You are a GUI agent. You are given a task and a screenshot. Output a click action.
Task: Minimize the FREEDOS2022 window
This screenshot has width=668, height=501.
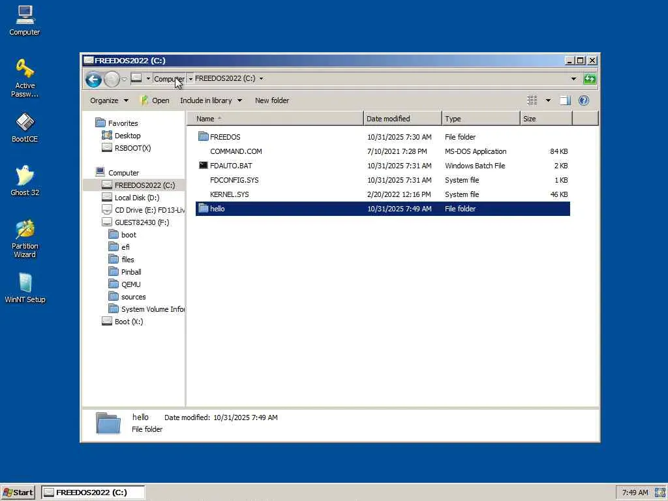coord(569,61)
